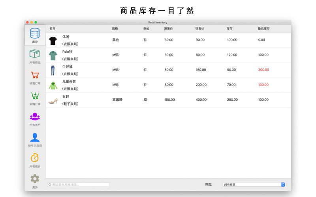The image size is (316, 197).
Task: Select the 女鞋 high heel thumbnail
Action: 53,100
